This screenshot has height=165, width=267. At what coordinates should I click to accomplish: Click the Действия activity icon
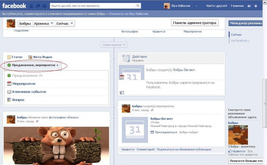click(126, 58)
